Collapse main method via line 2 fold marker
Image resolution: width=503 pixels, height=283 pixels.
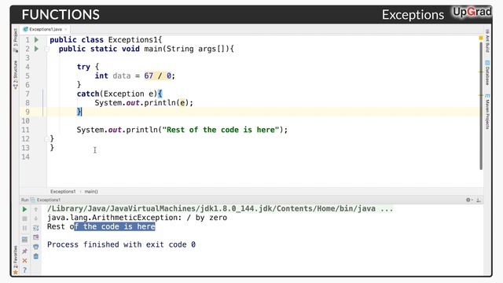tap(47, 49)
